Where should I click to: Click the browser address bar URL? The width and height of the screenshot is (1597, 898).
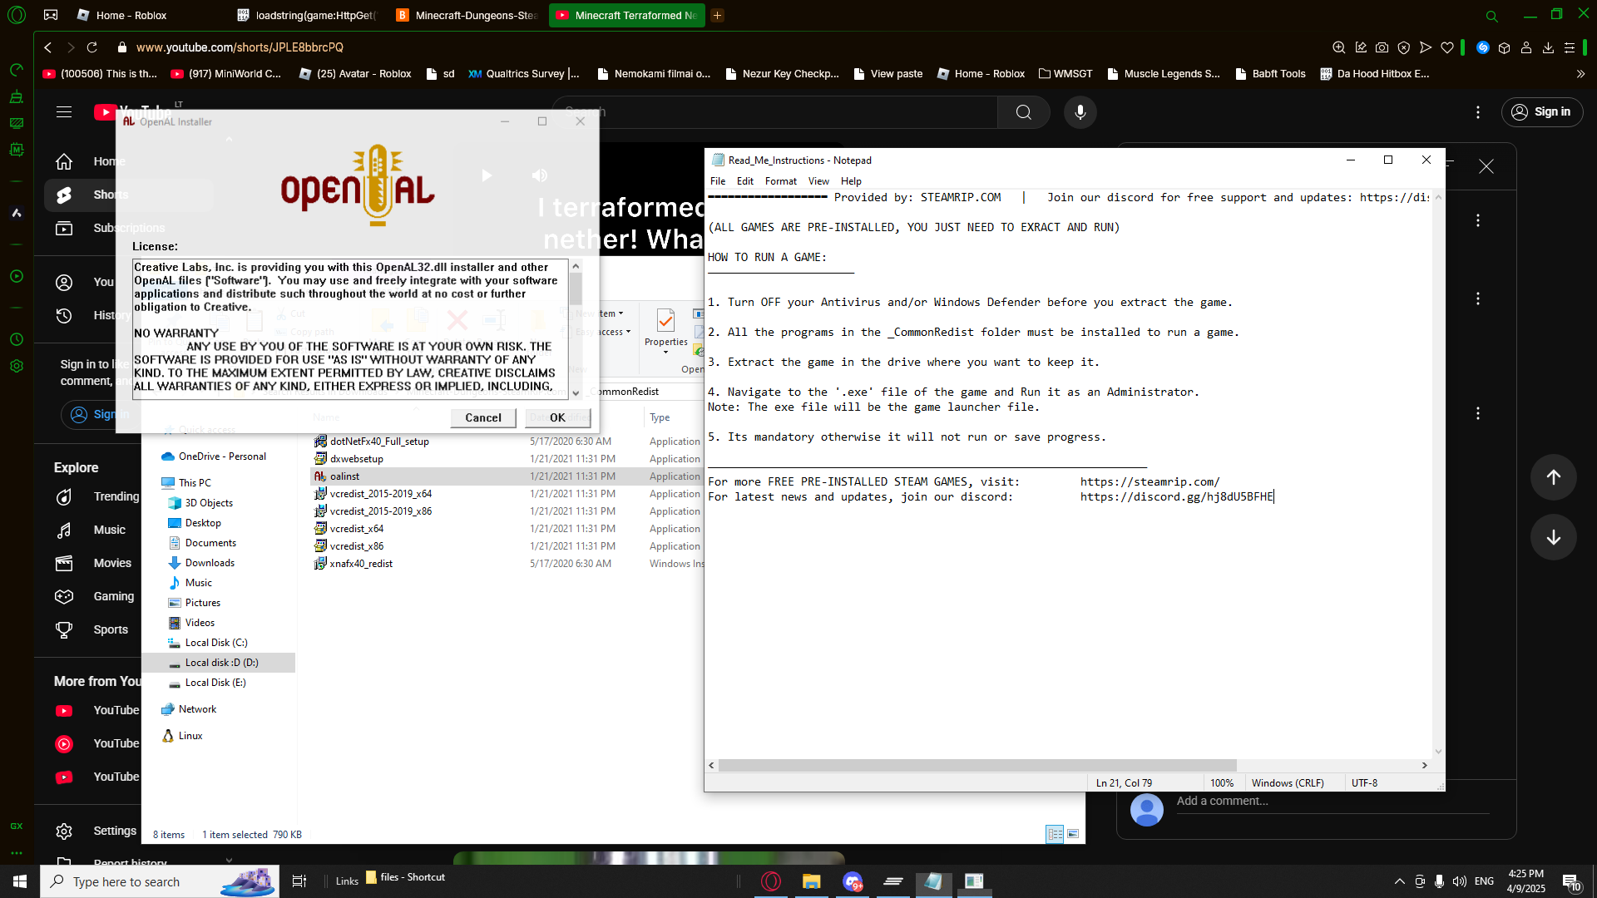[240, 47]
